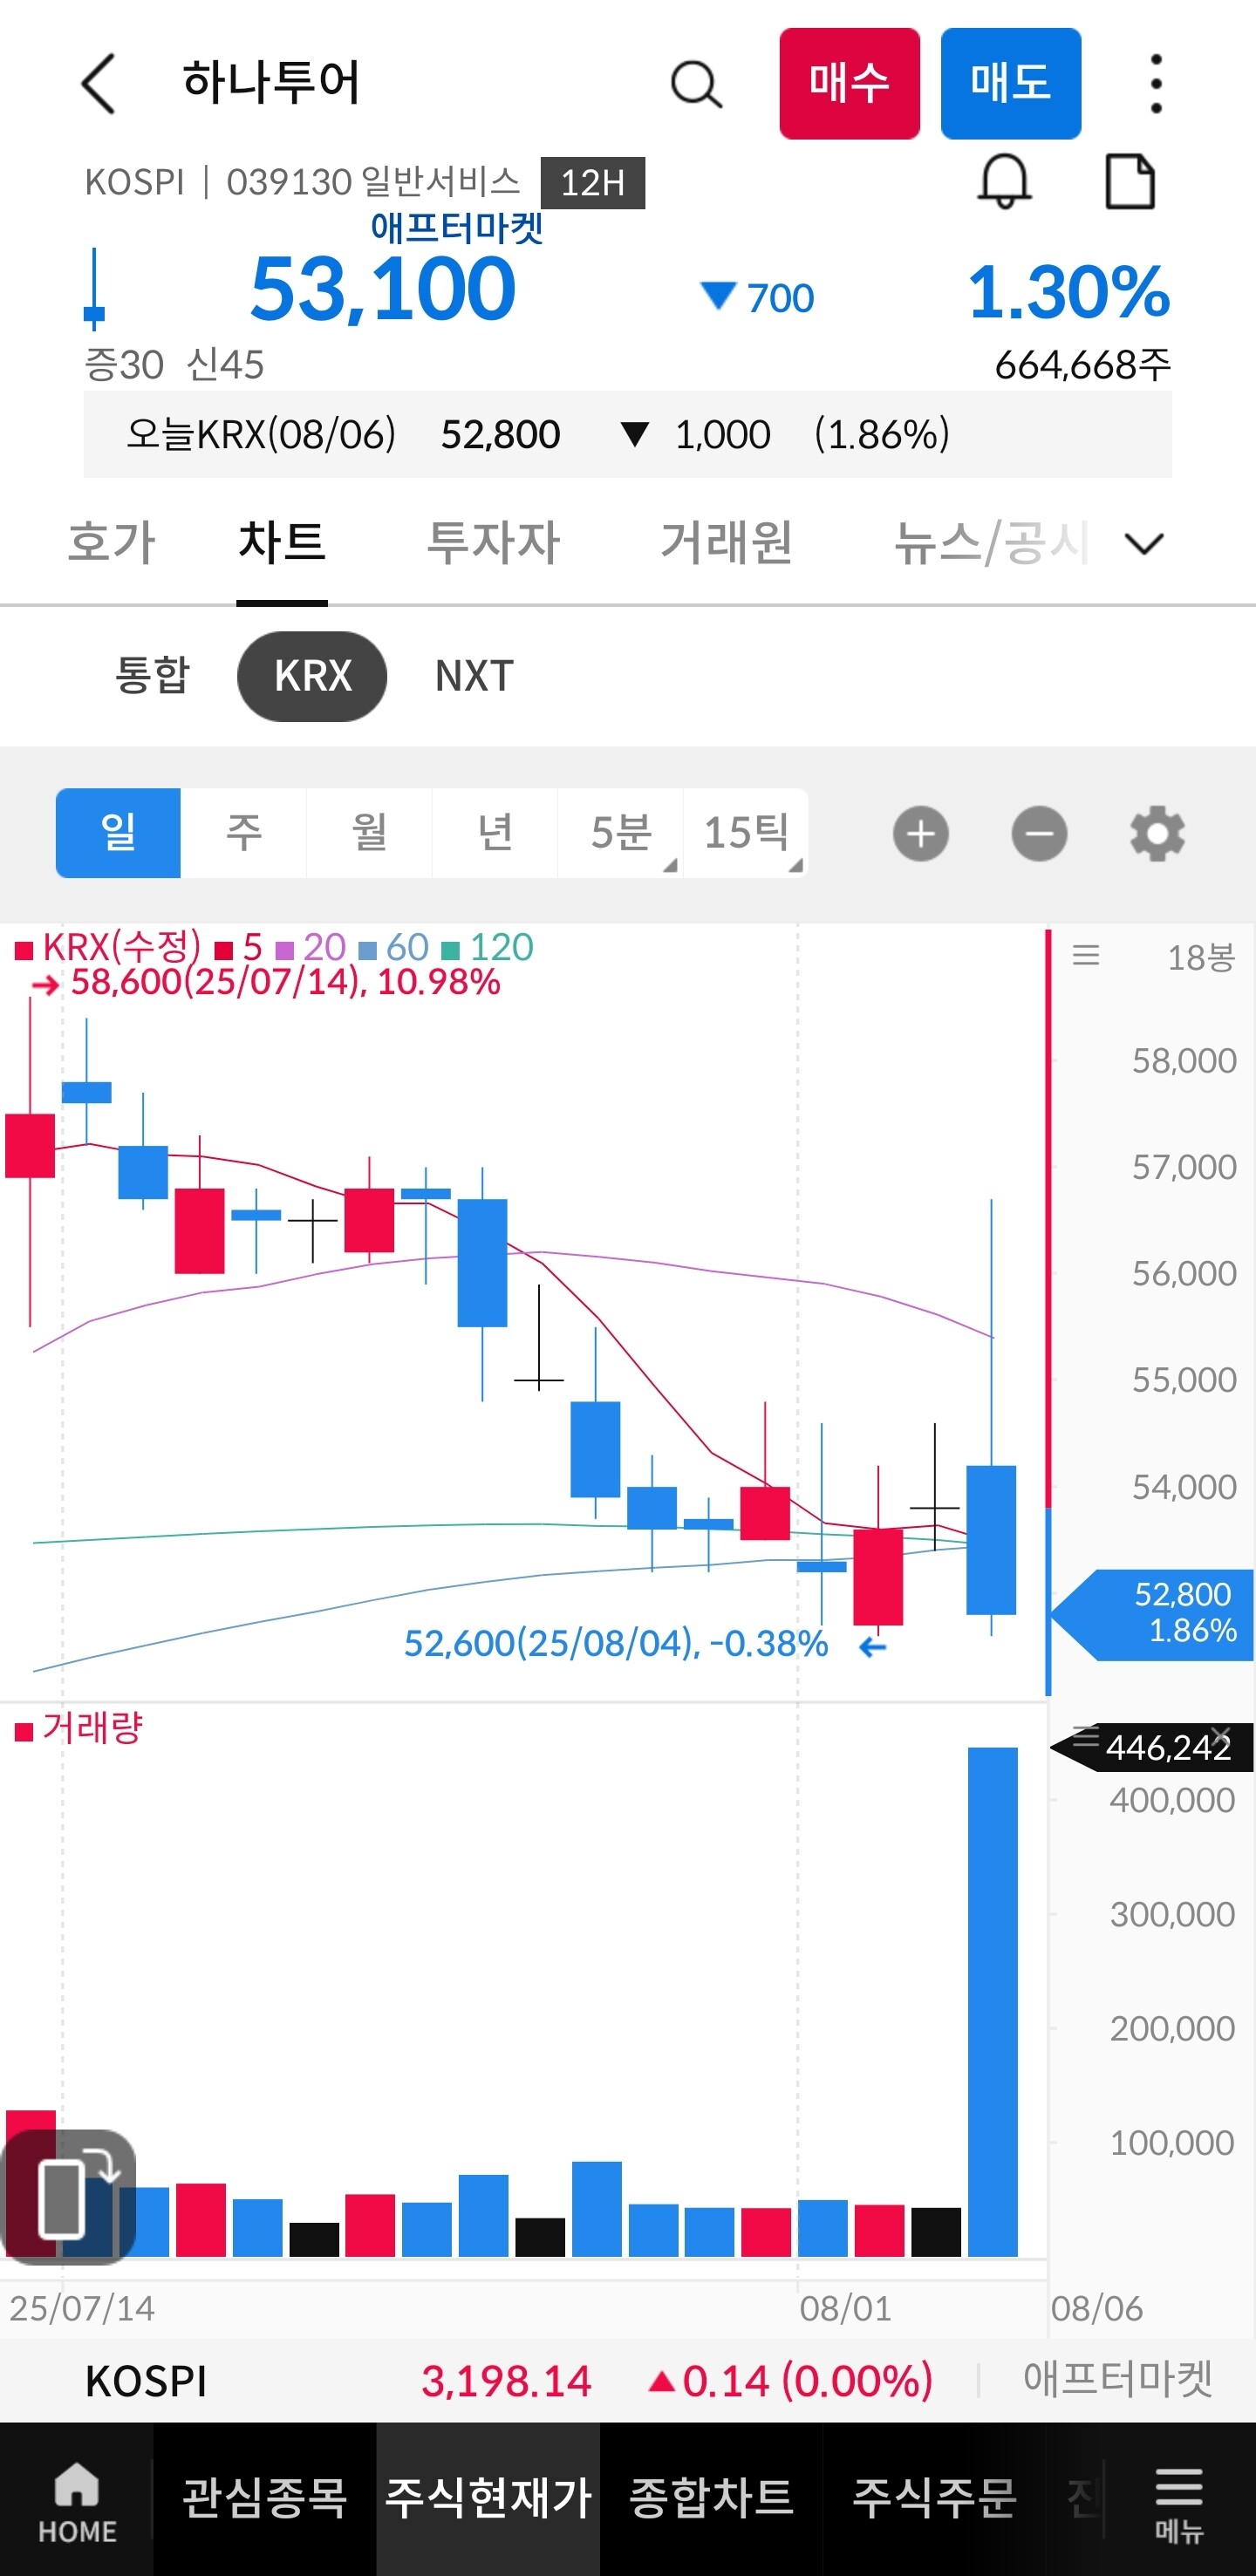Zoom out chart with minus icon
The width and height of the screenshot is (1256, 2576).
click(1039, 833)
